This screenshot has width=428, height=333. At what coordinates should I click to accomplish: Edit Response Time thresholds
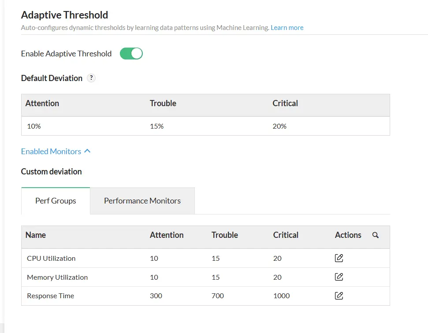click(339, 295)
